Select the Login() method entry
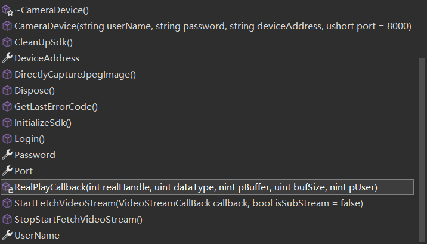Viewport: 427px width, 244px height. pos(29,139)
